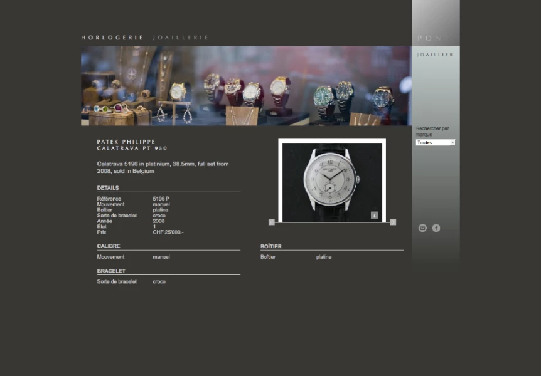Click the État label
The height and width of the screenshot is (376, 541).
[x=102, y=226]
